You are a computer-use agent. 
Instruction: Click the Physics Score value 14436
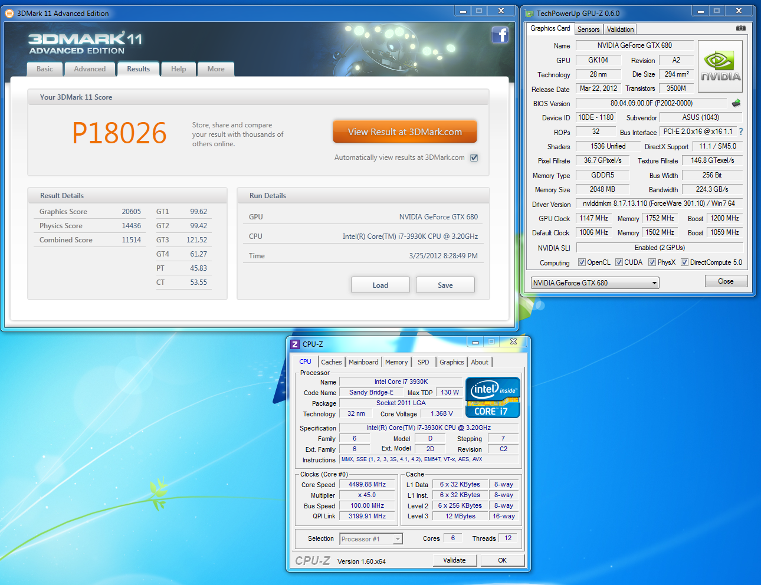point(132,226)
